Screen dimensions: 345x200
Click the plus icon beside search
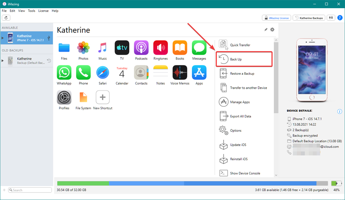tap(4, 190)
